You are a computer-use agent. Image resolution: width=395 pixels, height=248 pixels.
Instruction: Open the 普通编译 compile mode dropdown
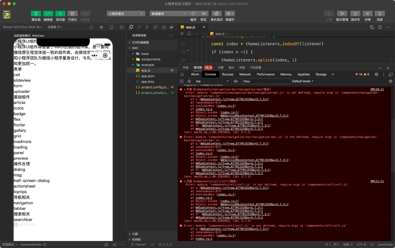[169, 14]
